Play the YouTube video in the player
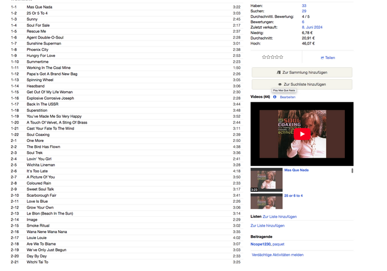The image size is (387, 271). [302, 134]
